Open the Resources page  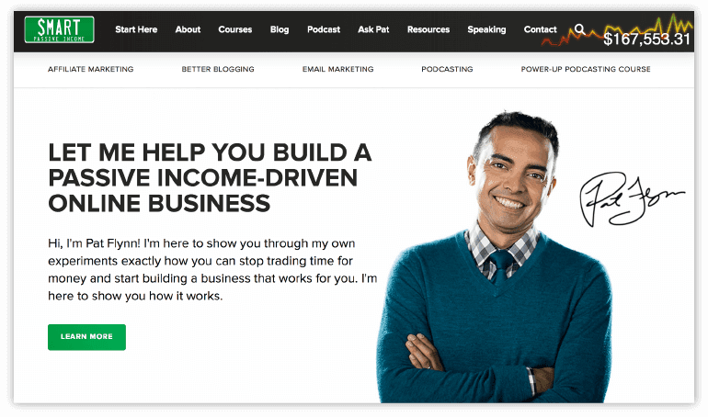tap(428, 29)
